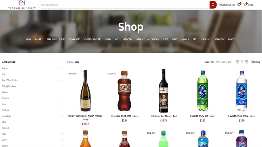This screenshot has width=262, height=147.
Task: Open the SEAFOOD menu item in banner
Action: tap(219, 39)
